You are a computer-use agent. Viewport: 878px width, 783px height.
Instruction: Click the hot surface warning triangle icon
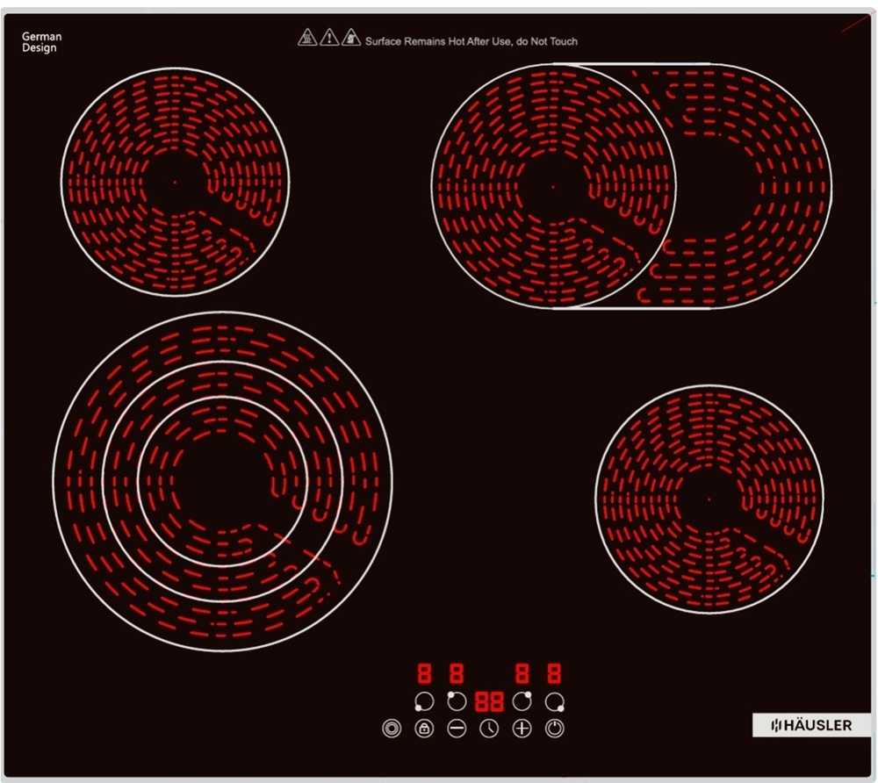tap(306, 38)
